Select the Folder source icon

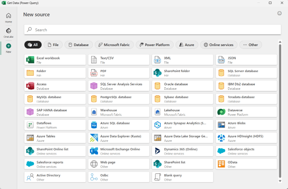[x=30, y=73]
